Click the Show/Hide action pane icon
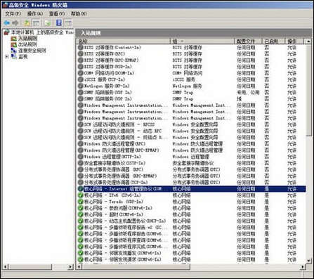 [68, 23]
